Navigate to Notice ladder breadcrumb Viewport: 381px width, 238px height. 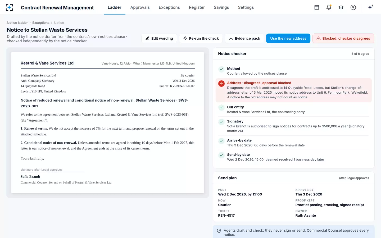[17, 23]
